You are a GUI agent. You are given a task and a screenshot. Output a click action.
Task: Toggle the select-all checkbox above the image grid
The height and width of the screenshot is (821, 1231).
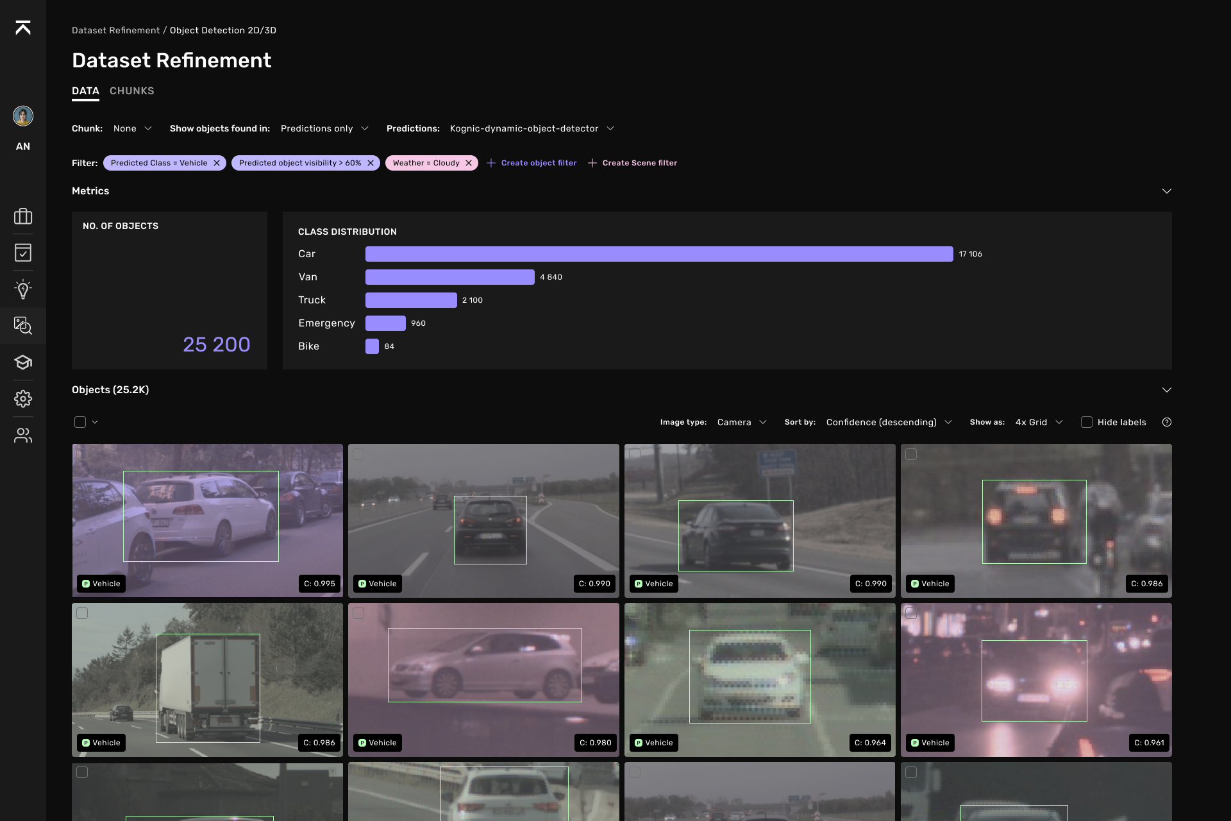pos(80,421)
